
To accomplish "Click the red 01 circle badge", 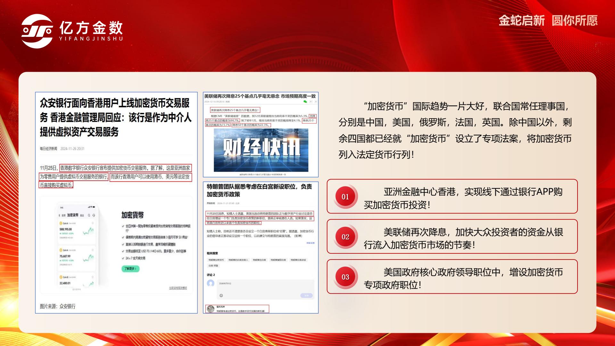I will [x=345, y=197].
